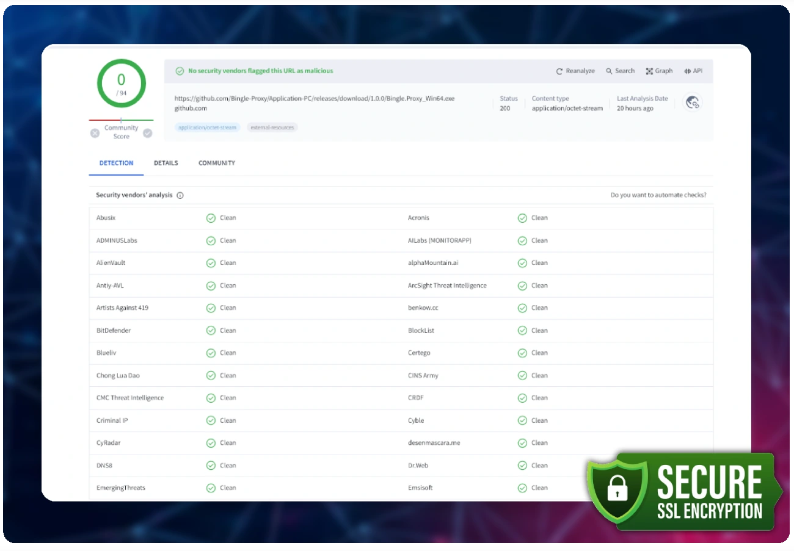Click the API icon link

click(693, 71)
